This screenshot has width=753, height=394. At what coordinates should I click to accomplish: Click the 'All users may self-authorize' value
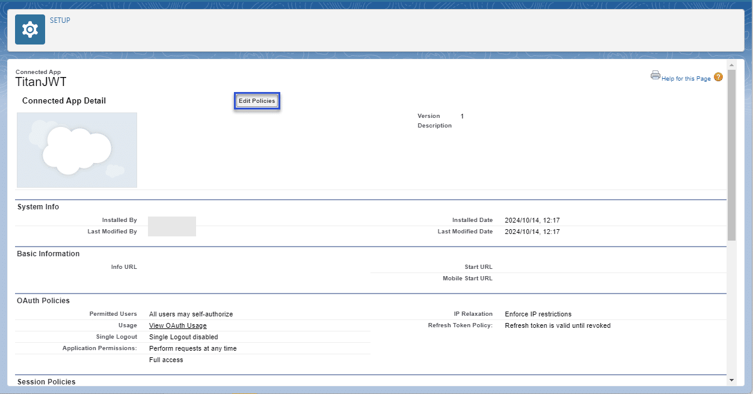coord(191,314)
